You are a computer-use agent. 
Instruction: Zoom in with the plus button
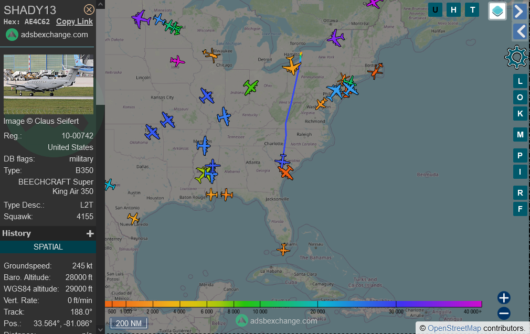pos(504,298)
